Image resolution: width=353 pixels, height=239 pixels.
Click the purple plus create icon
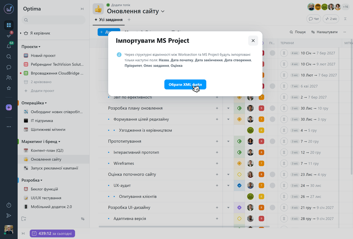click(x=9, y=108)
